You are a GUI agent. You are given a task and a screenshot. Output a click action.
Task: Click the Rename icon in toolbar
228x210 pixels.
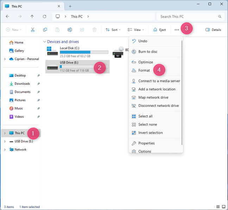coord(70,30)
